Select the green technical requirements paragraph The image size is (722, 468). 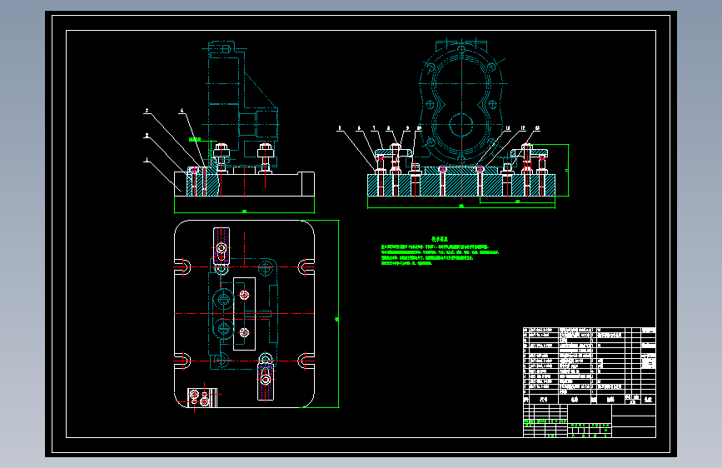[440, 255]
